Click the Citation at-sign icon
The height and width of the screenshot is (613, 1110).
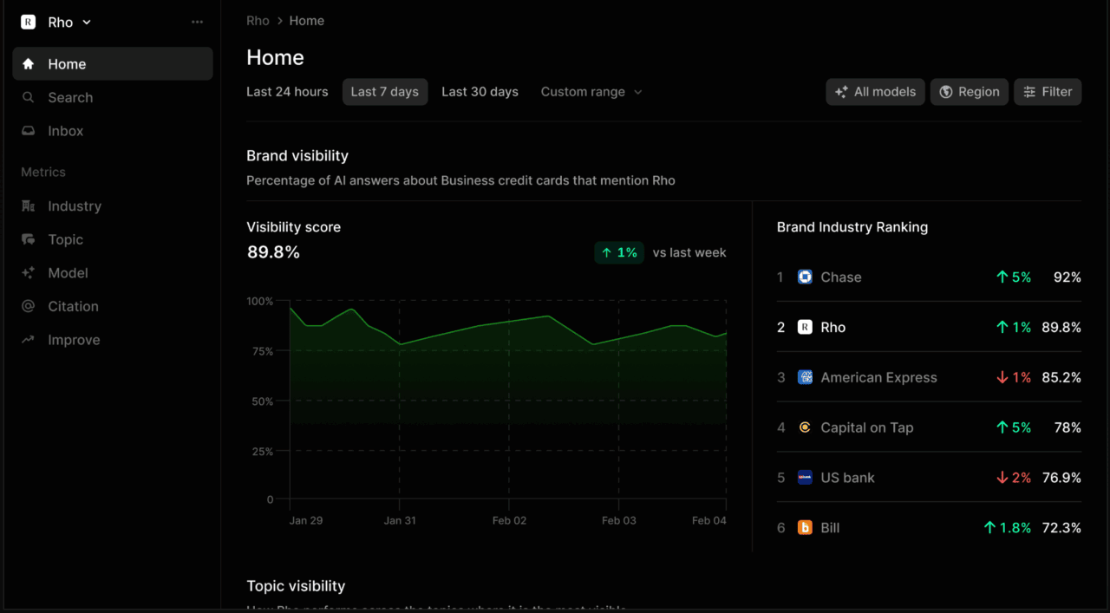tap(29, 306)
